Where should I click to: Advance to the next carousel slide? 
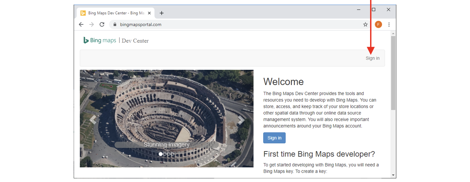coord(241,120)
